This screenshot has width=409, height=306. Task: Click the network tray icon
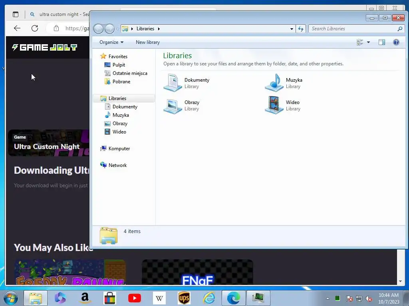(x=359, y=298)
